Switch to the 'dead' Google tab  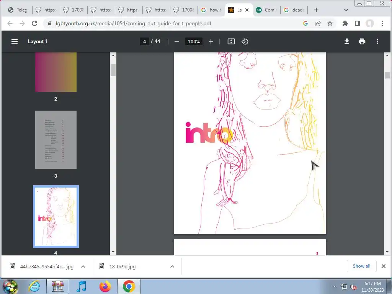click(294, 10)
